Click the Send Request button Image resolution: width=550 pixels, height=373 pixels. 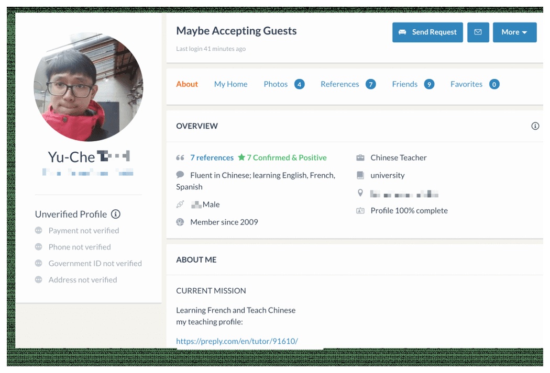pos(427,32)
